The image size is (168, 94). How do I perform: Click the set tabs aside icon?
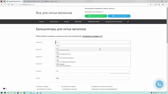[x=4, y=1]
